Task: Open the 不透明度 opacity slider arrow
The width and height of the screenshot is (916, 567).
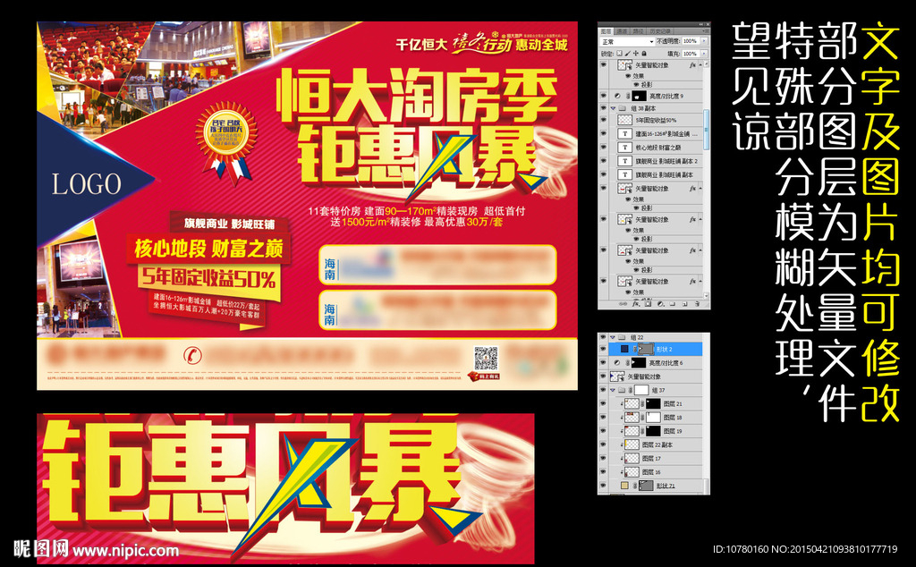Action: coord(704,41)
